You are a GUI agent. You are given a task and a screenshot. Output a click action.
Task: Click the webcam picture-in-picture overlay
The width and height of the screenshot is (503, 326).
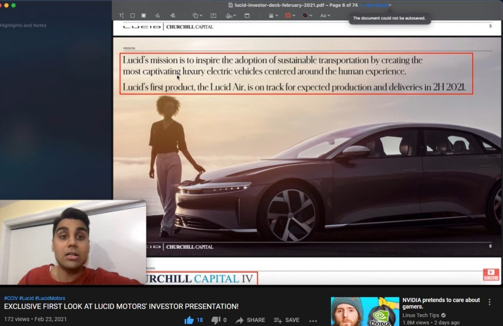73,243
